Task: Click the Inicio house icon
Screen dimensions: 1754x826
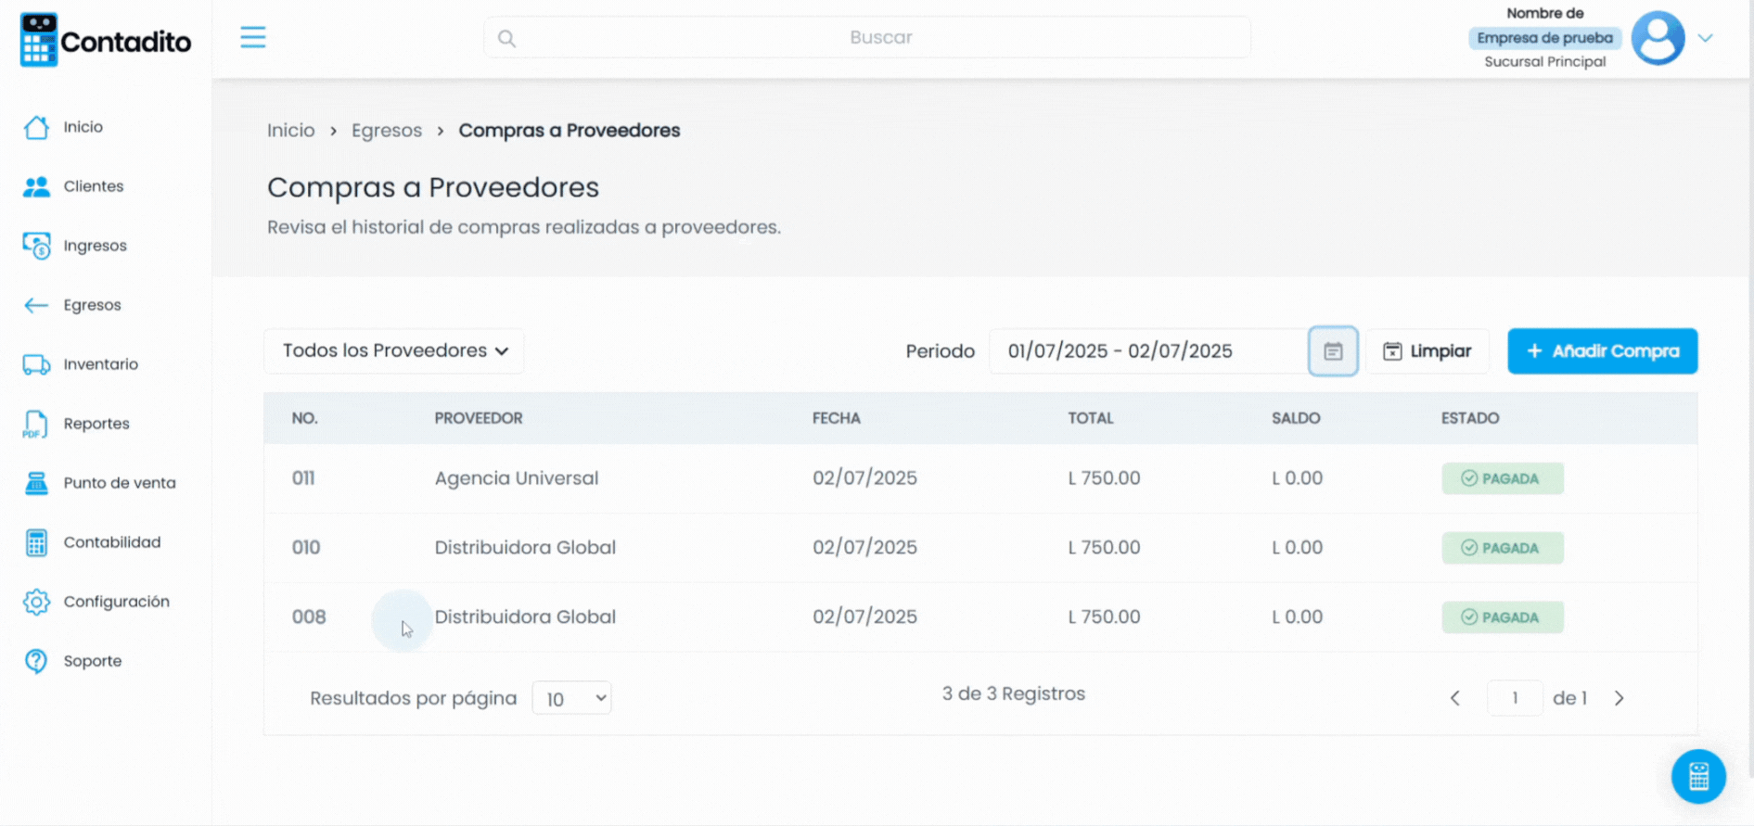Action: [x=36, y=127]
